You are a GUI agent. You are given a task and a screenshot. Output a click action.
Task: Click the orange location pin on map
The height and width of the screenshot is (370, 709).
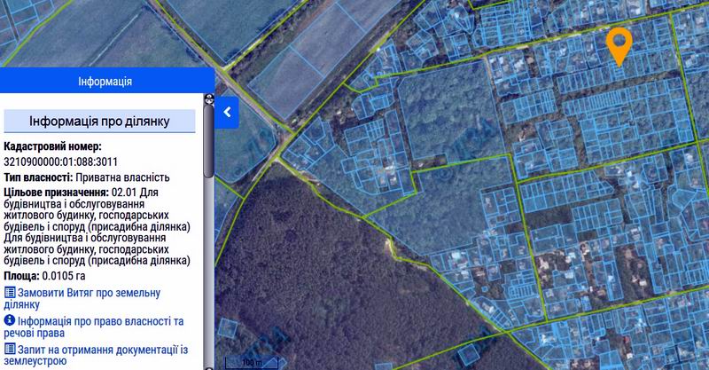coord(619,43)
